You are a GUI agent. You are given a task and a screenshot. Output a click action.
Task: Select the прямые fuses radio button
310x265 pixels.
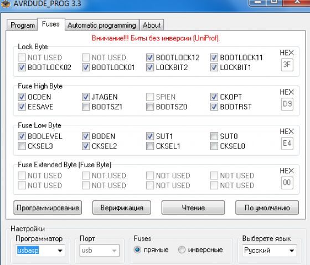pos(137,250)
